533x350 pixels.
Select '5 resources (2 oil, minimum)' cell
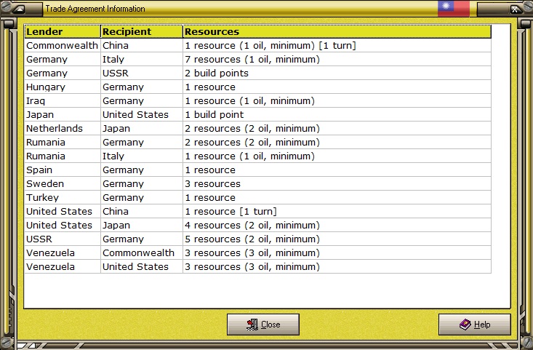[337, 239]
